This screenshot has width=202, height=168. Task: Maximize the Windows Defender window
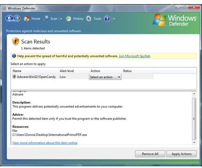185,7
